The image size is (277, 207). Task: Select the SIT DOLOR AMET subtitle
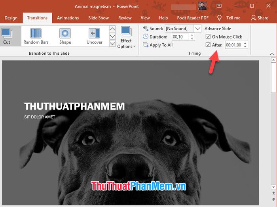tap(40, 117)
